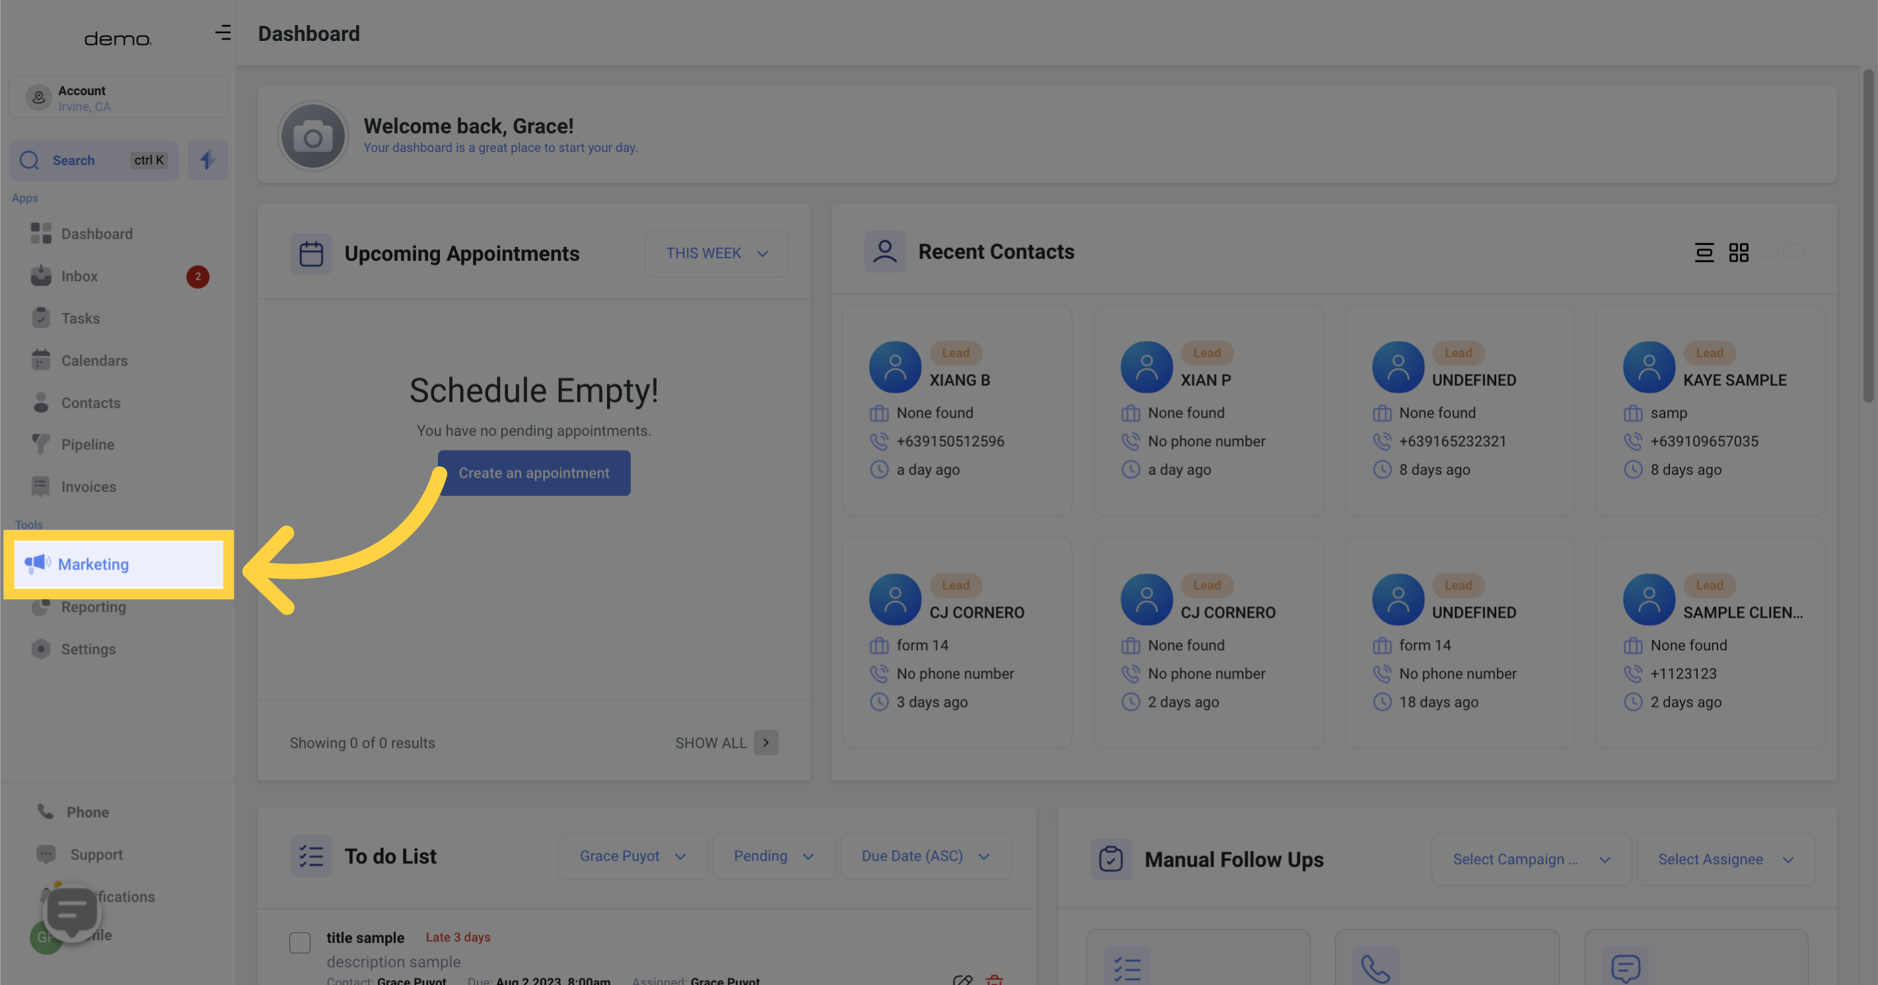Open Support from the sidebar bottom

[x=96, y=854]
